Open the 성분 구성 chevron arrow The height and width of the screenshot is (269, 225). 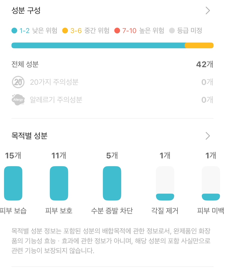click(x=208, y=11)
